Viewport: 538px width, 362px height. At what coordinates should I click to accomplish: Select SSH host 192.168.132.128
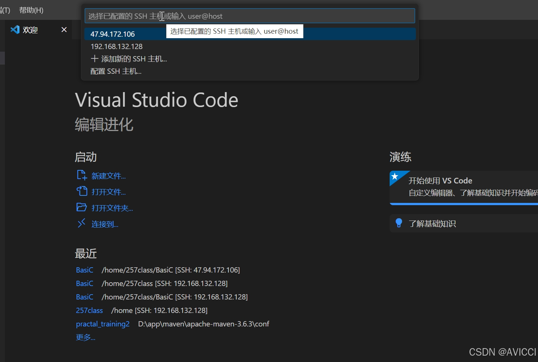click(117, 46)
